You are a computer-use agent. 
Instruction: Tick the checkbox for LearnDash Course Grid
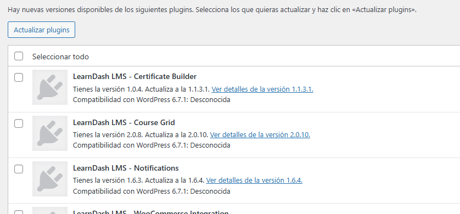[x=19, y=123]
